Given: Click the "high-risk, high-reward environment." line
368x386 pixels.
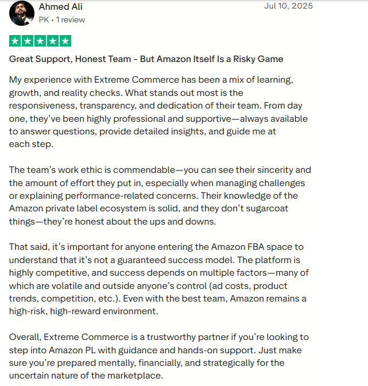Looking at the screenshot, I should (82, 311).
